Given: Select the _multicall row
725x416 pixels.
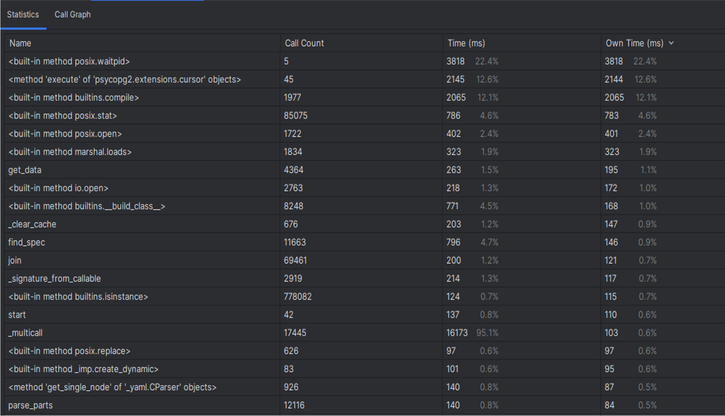Looking at the screenshot, I should 25,333.
